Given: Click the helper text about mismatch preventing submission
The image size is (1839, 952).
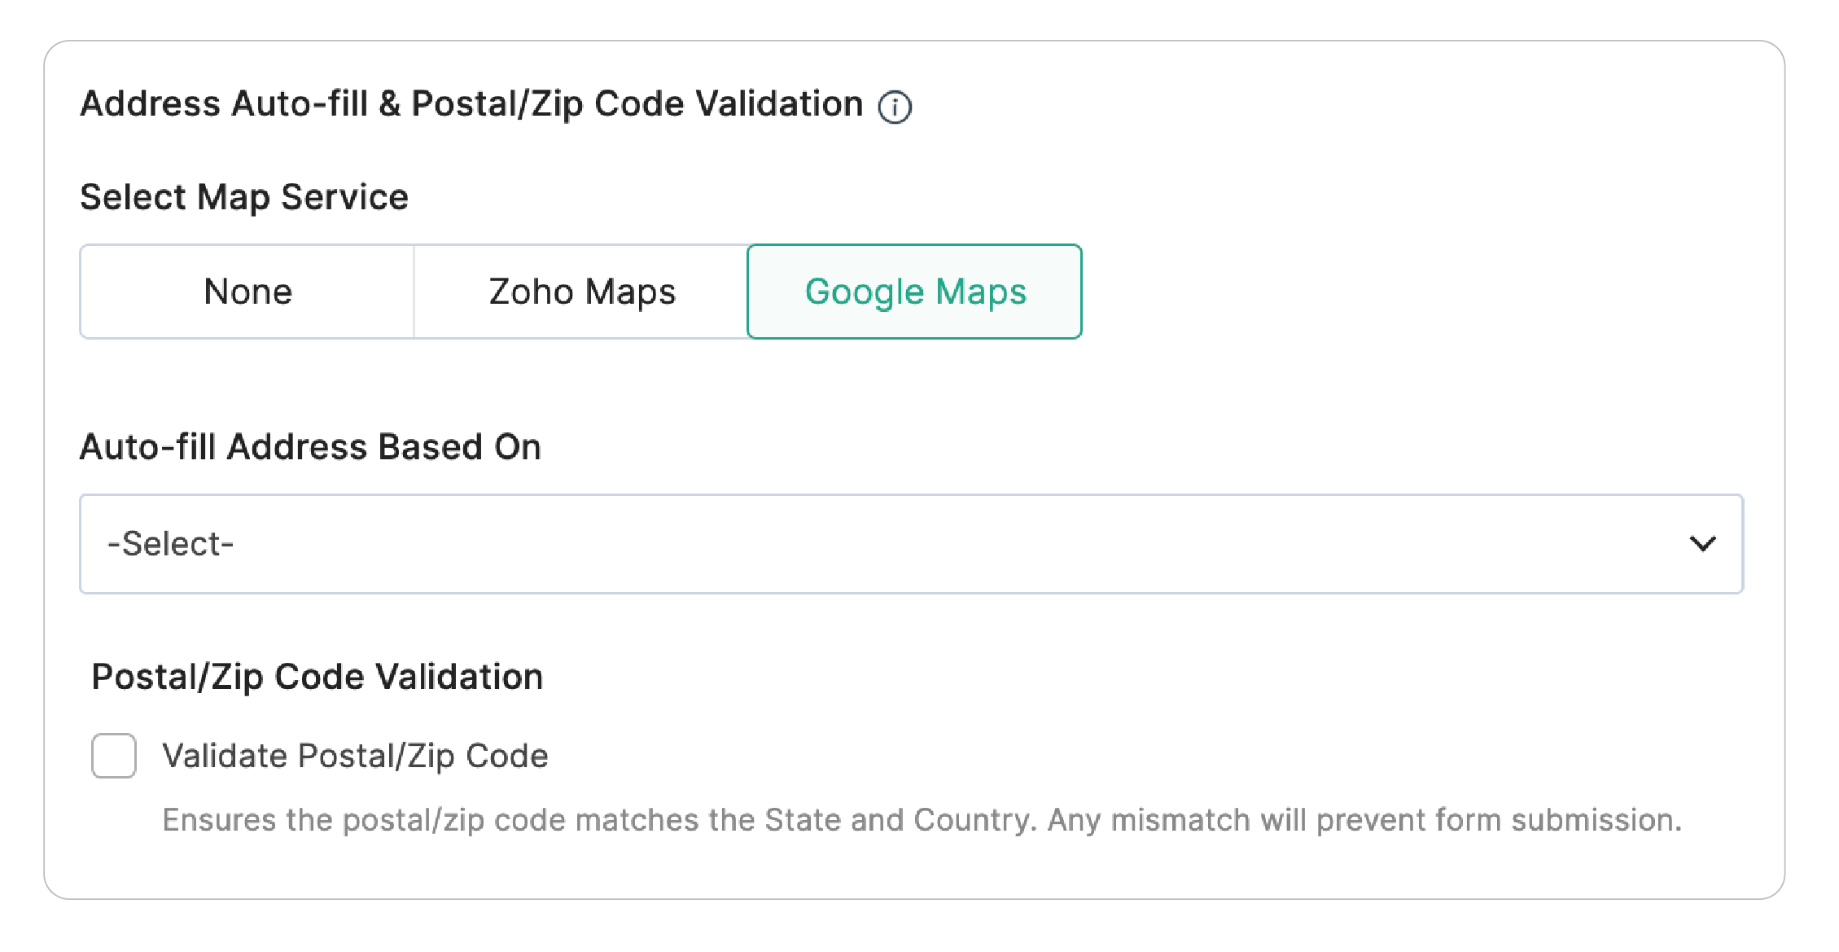Looking at the screenshot, I should (922, 820).
